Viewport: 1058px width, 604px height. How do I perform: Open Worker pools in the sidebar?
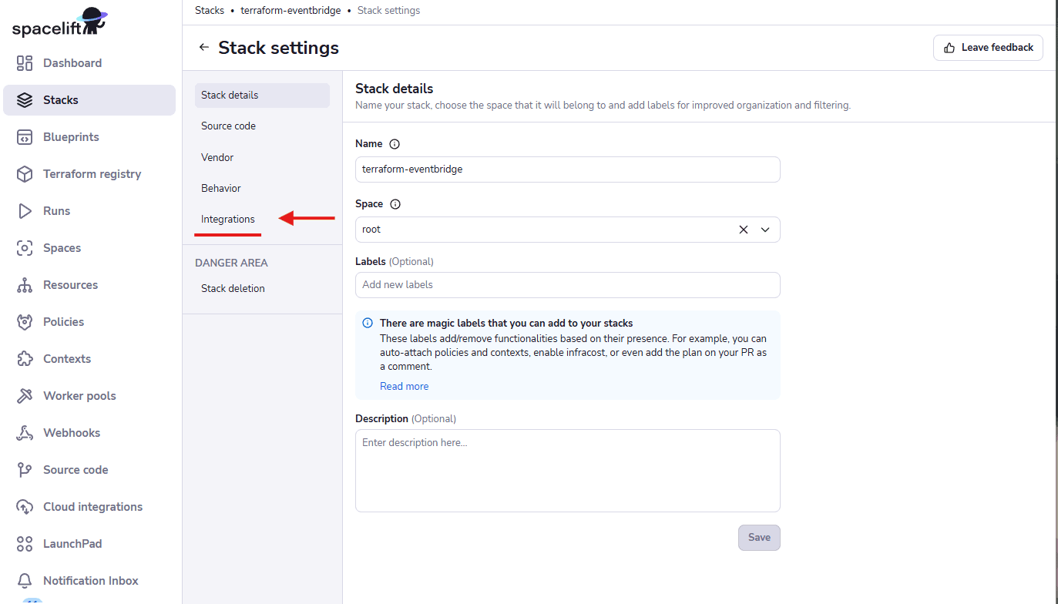89,396
